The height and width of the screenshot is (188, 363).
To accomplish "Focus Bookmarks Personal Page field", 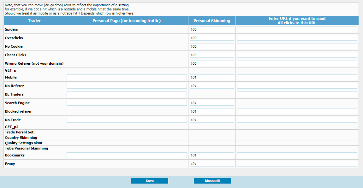I will coord(127,156).
